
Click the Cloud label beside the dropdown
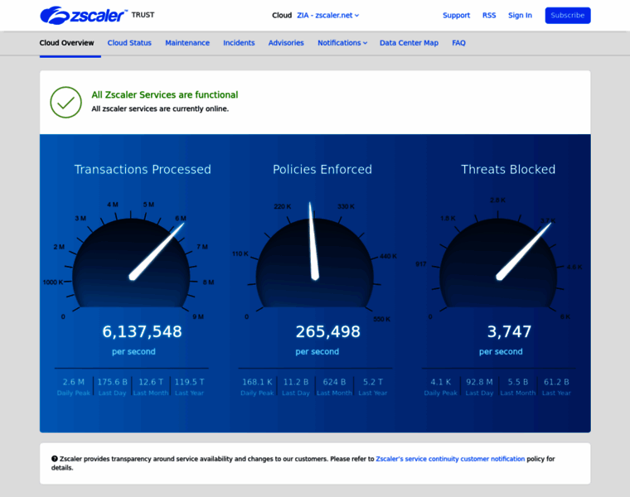point(282,15)
